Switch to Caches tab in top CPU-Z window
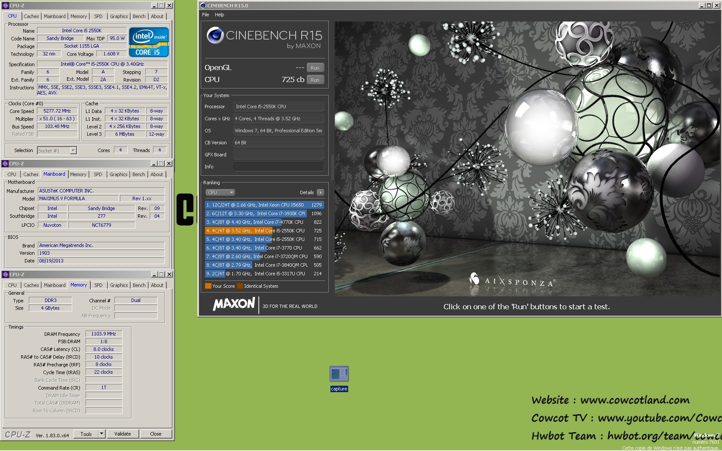The height and width of the screenshot is (451, 722). (31, 16)
